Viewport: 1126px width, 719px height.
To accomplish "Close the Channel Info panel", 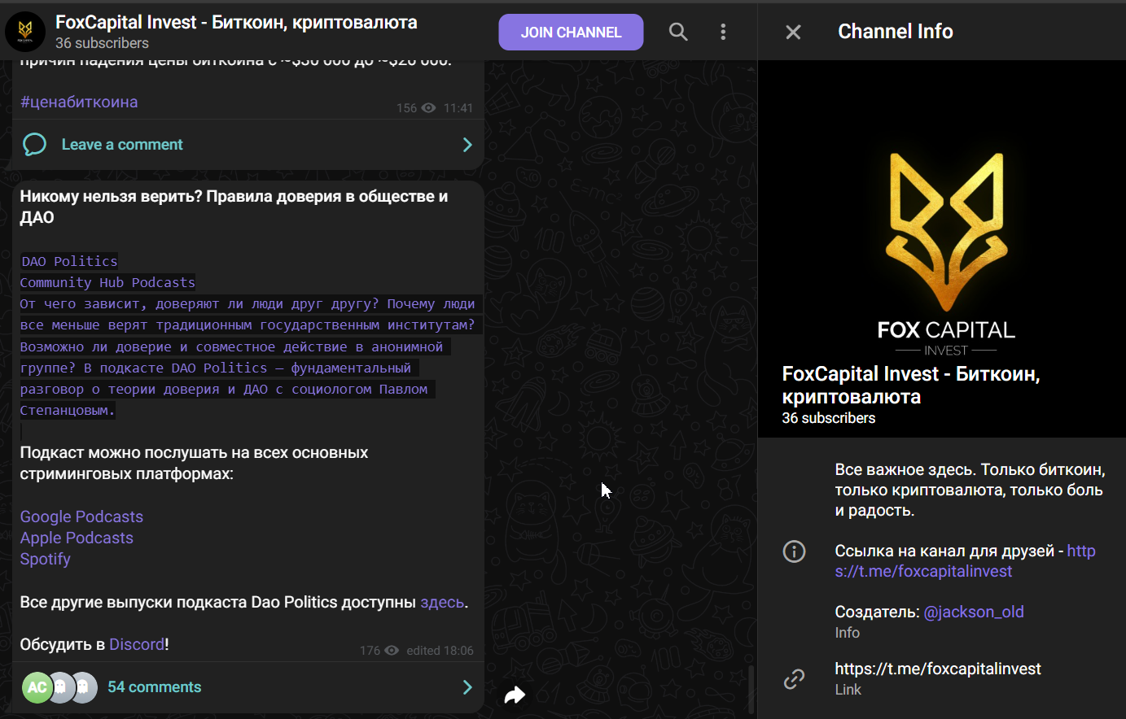I will click(793, 32).
